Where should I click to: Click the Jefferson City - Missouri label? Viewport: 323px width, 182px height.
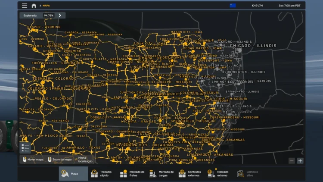coord(205,100)
